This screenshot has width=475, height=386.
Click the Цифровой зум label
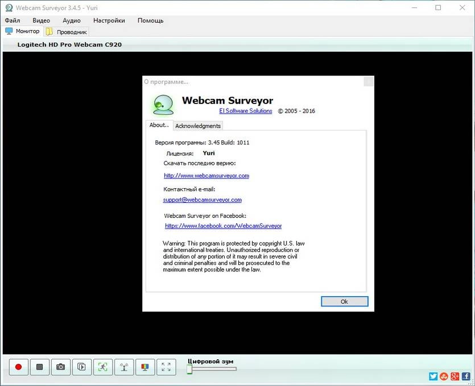[x=210, y=361]
